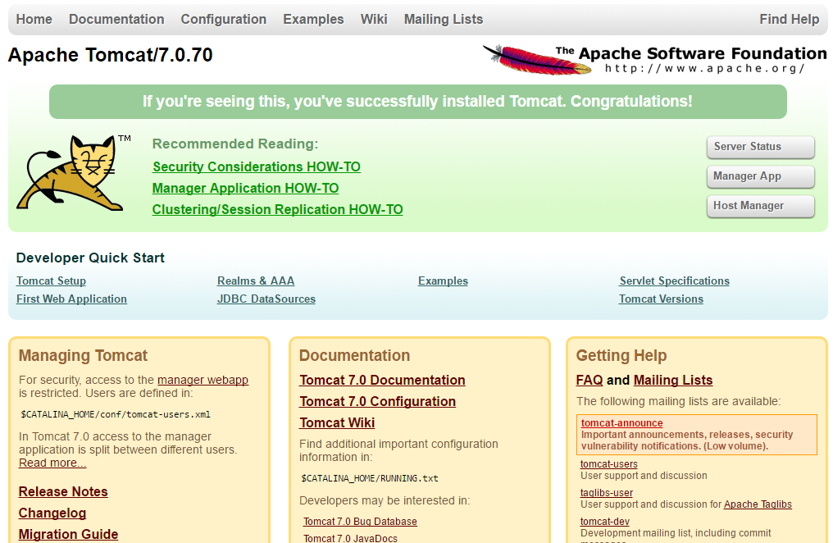The height and width of the screenshot is (543, 833).
Task: Open the tomcat-users mailing list link
Action: tap(609, 463)
